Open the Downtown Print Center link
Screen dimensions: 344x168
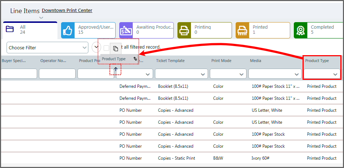pos(67,11)
